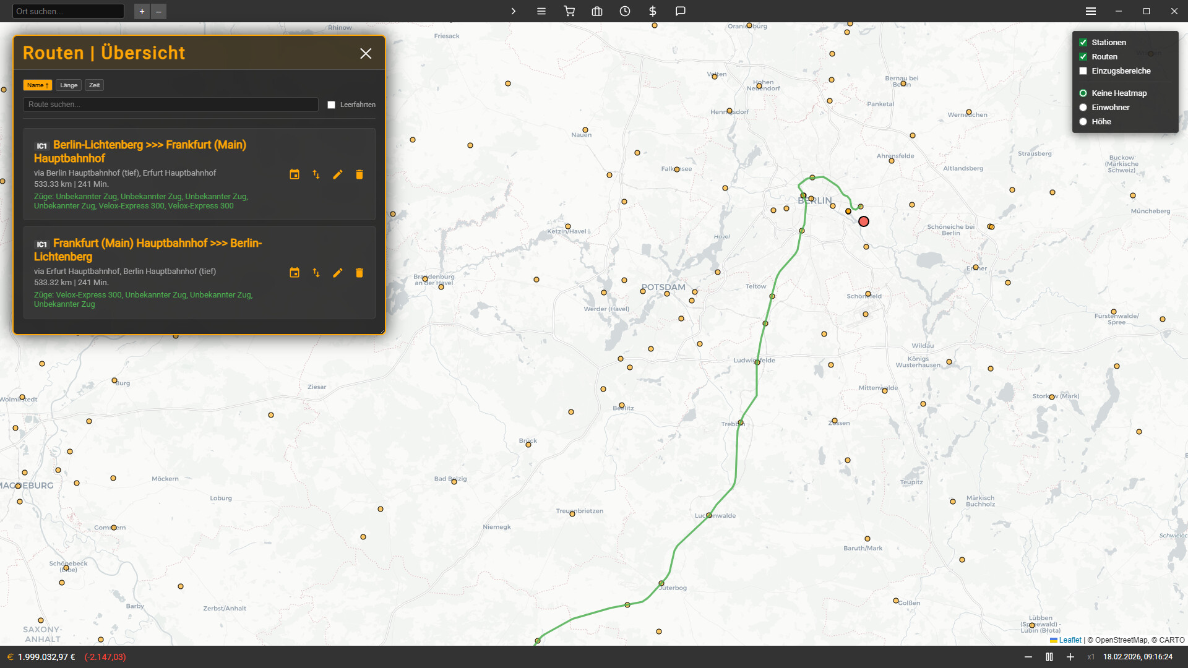Screen dimensions: 1188x668
Task: Enable the Einzugsbereiche checkbox
Action: click(1083, 71)
